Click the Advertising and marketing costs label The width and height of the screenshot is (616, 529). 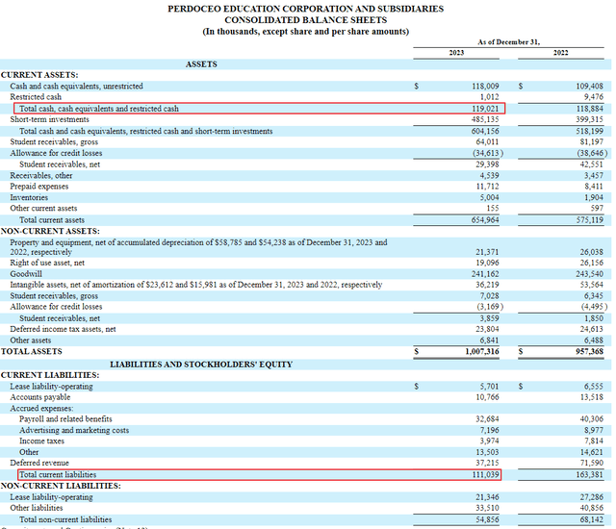coord(74,430)
